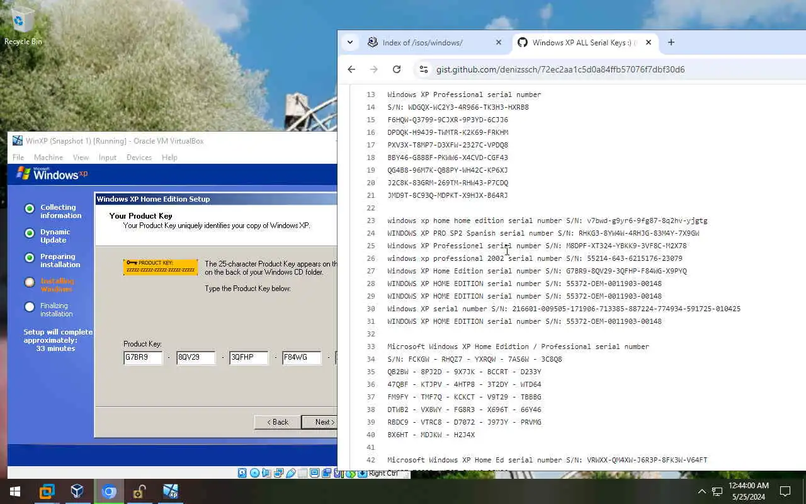Click line 15 key F6HQW-Q3799-9CJXR-9P3YD-6CJJ6
806x504 pixels.
(448, 120)
